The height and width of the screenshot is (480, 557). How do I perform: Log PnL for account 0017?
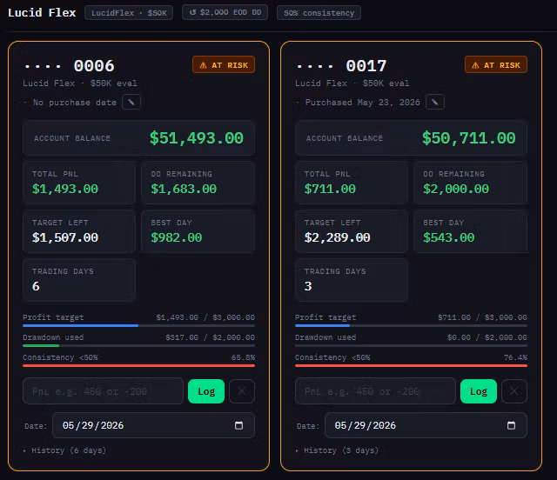click(478, 391)
